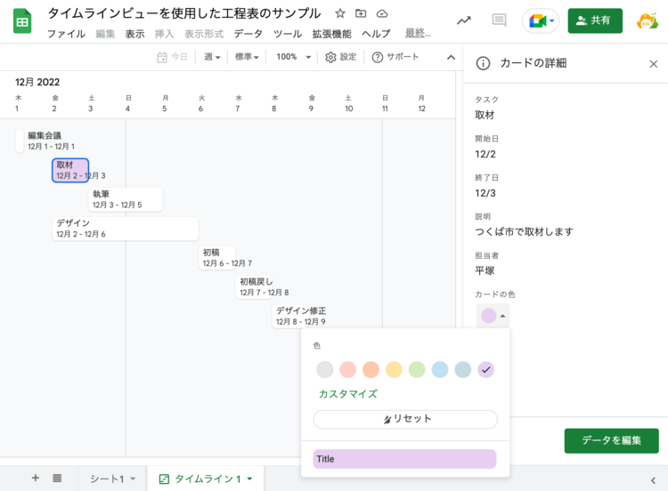Click the カスタマイズ link
The width and height of the screenshot is (668, 491).
[x=348, y=394]
